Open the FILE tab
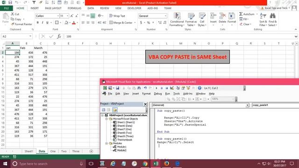 click(6, 8)
